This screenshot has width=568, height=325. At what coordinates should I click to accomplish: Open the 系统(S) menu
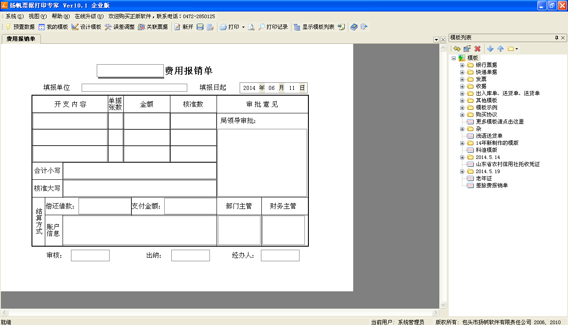[15, 16]
